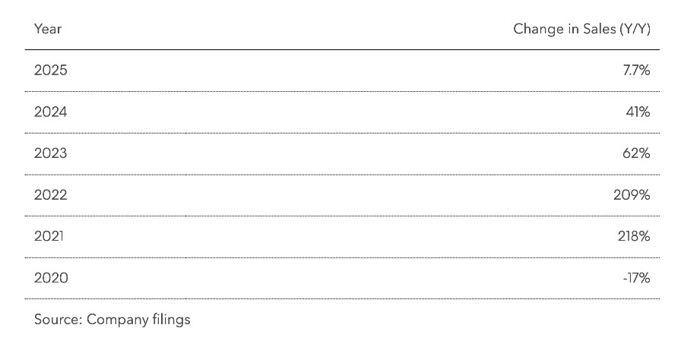Click the 62% sales change value
This screenshot has width=684, height=347.
click(638, 153)
